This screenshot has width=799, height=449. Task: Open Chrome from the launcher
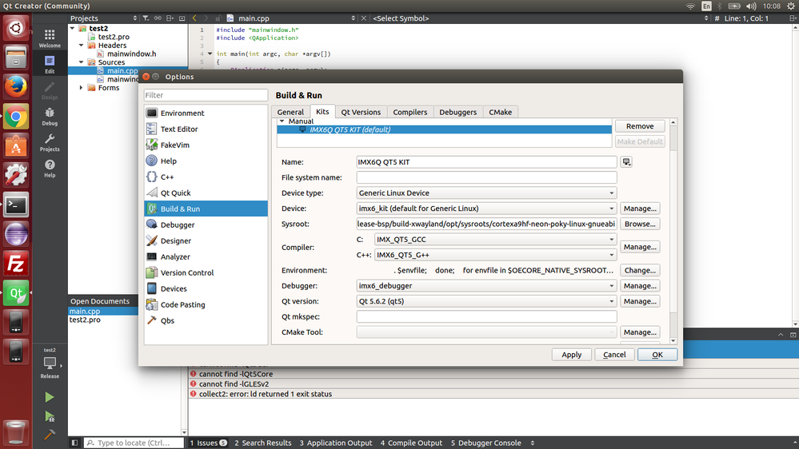[x=16, y=117]
